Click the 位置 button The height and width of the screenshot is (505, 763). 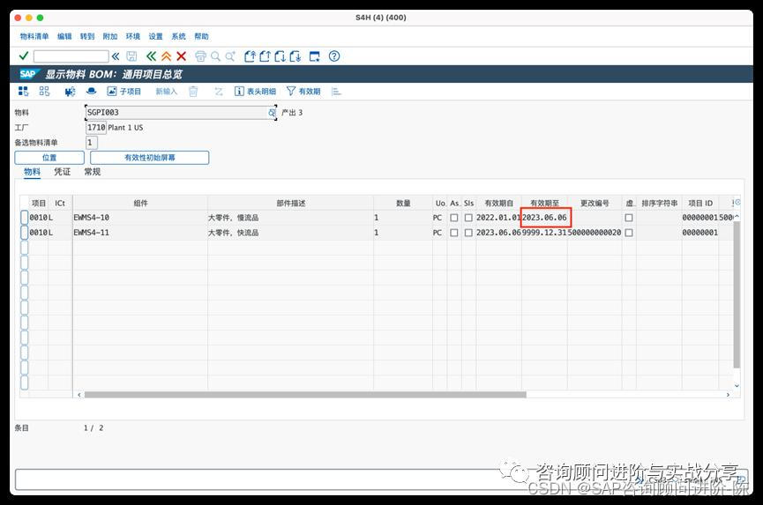pos(49,158)
